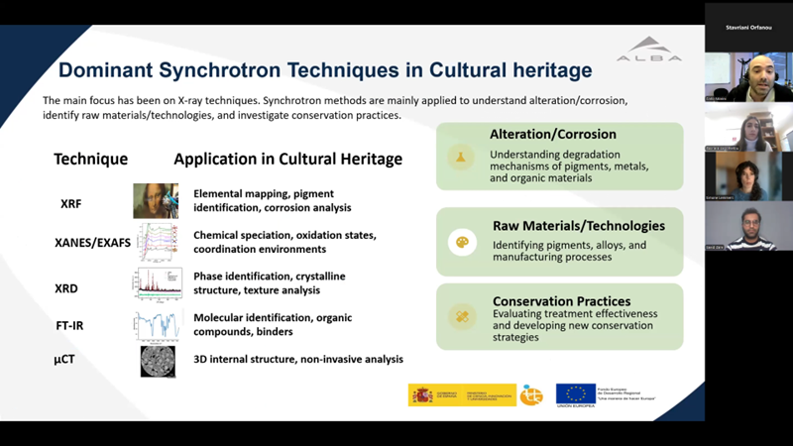Select the XANES/EXAFS spectra graph image

pyautogui.click(x=157, y=242)
